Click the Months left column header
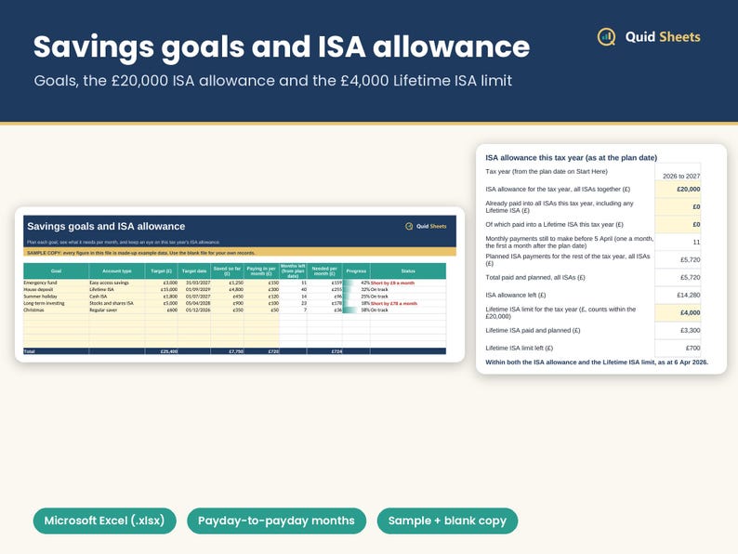 [293, 271]
